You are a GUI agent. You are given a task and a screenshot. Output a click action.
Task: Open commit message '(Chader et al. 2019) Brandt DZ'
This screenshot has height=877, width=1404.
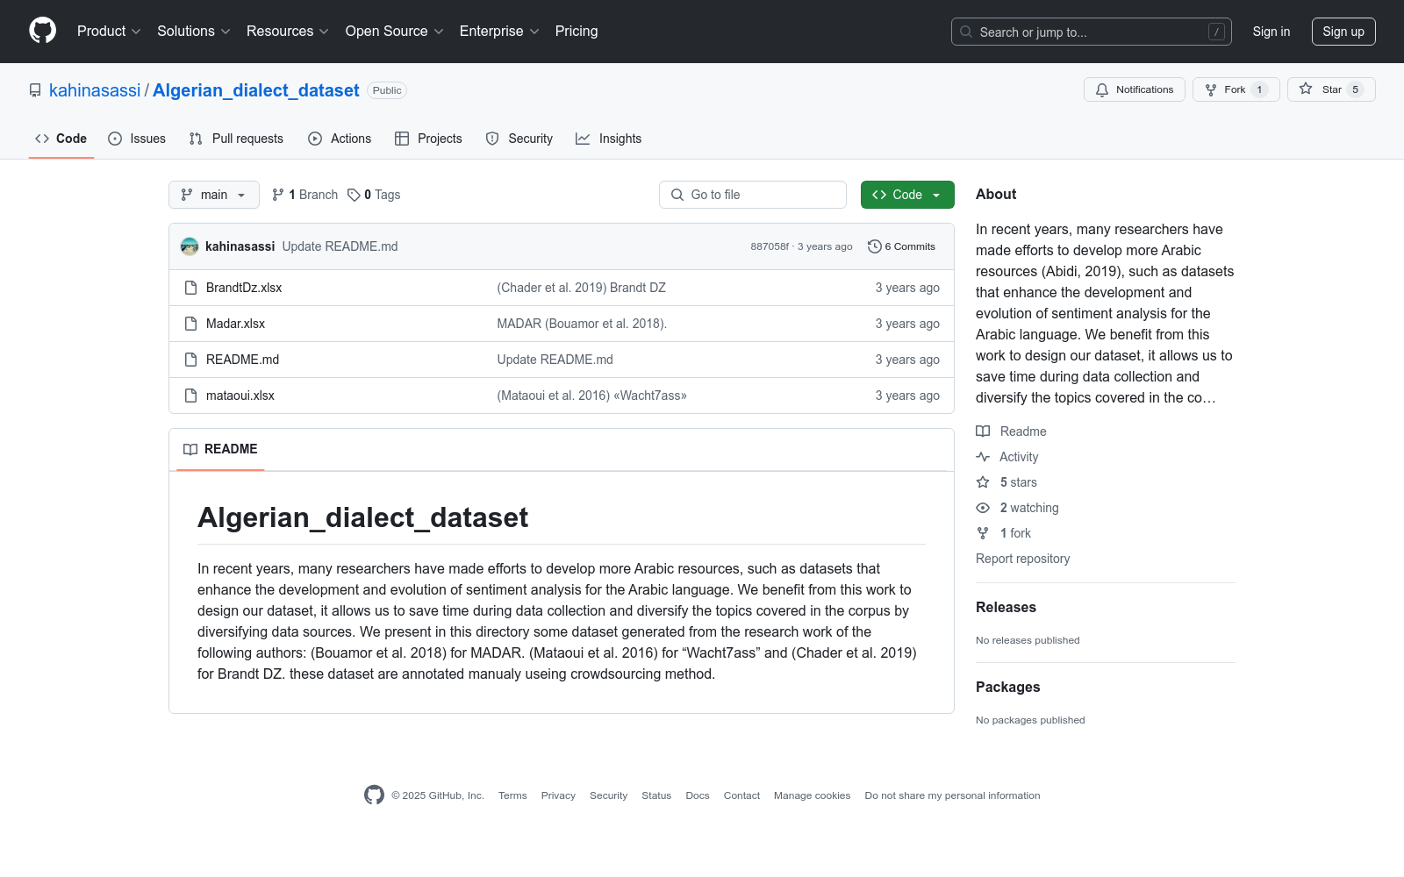581,288
